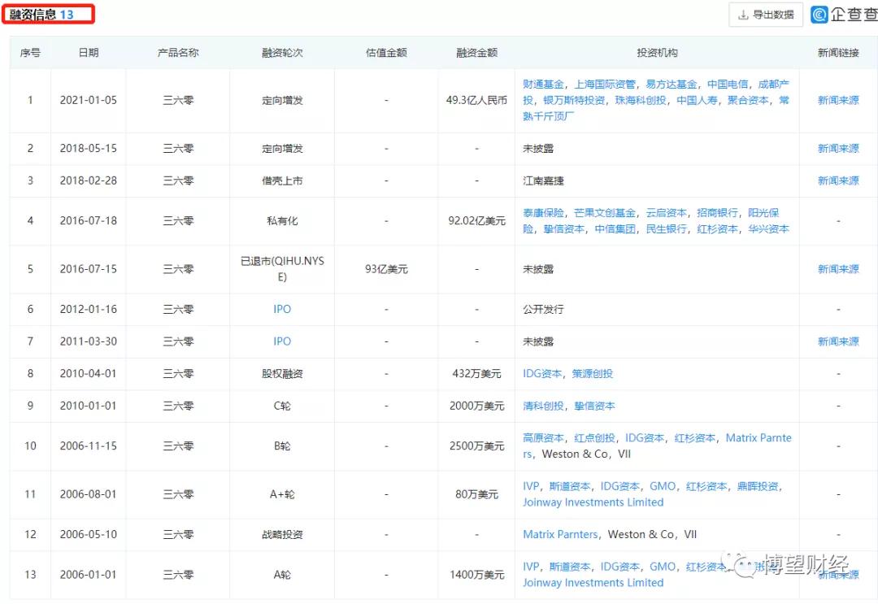
Task: Open 挚信资本 link in C轮 row
Action: [x=594, y=406]
